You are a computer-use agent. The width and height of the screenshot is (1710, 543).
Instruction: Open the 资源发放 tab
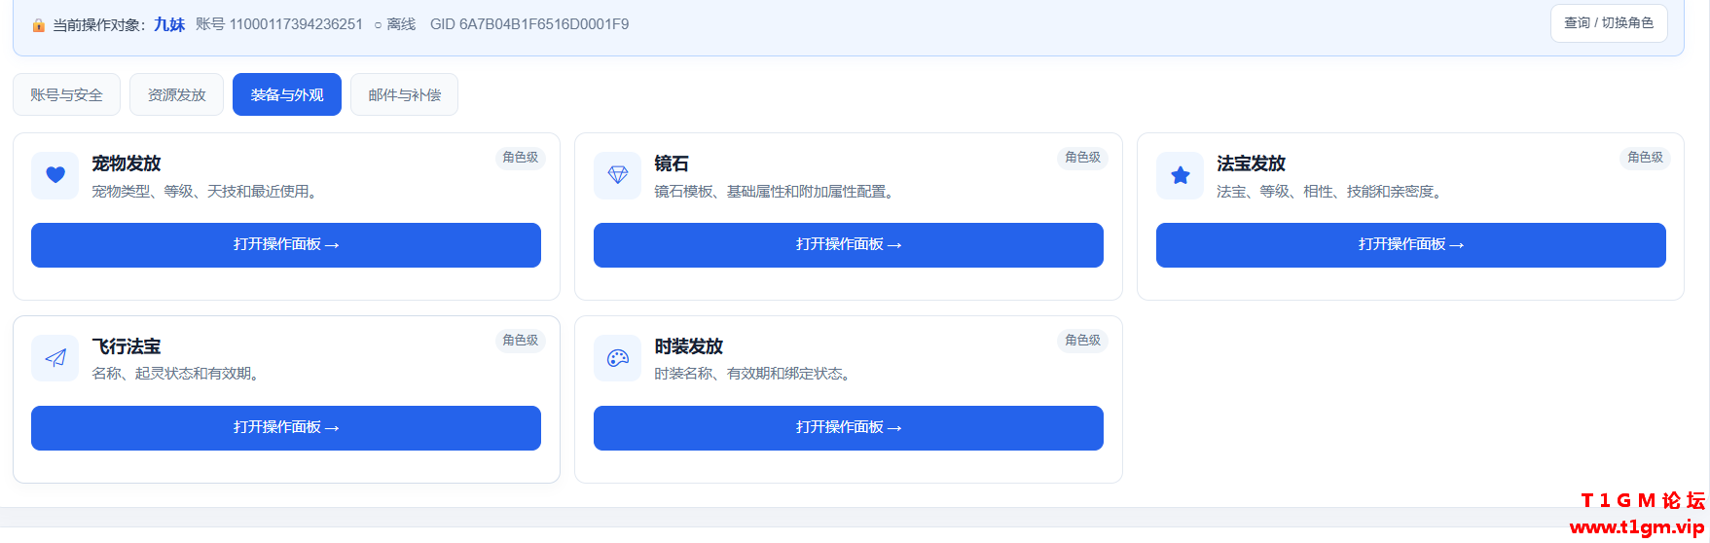[x=176, y=94]
